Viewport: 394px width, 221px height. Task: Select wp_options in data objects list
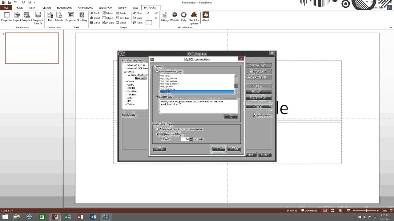(x=167, y=87)
